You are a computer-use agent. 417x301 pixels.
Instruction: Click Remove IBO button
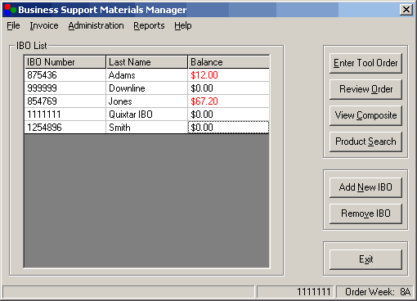pyautogui.click(x=365, y=213)
